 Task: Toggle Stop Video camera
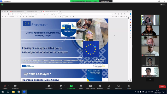point(15,87)
